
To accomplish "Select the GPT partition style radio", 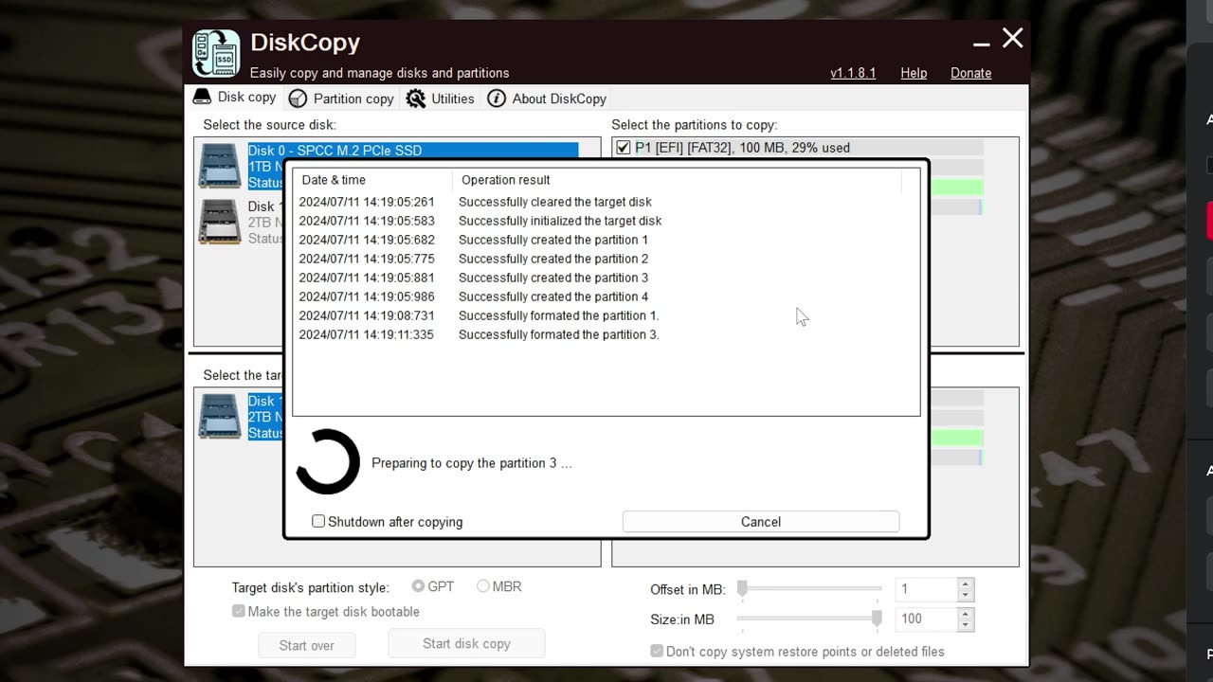I will [x=418, y=586].
